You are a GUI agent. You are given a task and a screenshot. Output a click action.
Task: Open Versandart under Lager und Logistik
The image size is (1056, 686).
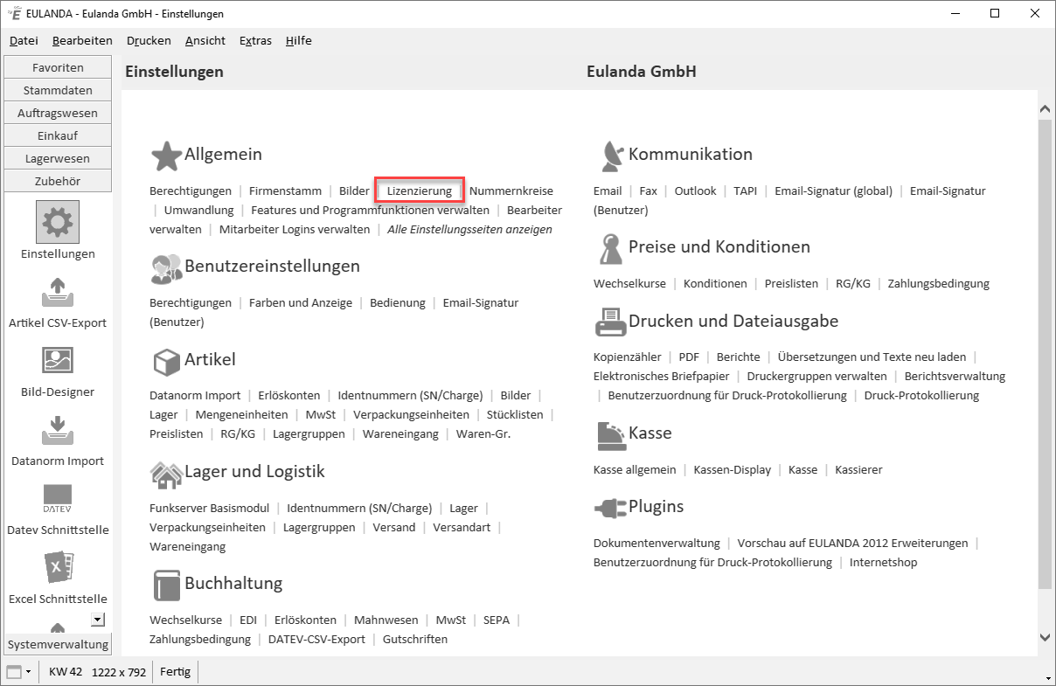point(462,527)
